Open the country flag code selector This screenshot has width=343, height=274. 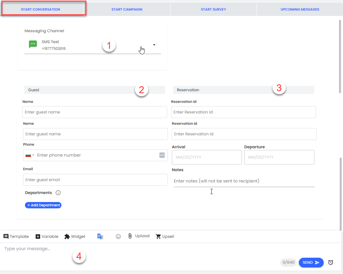tap(29, 155)
